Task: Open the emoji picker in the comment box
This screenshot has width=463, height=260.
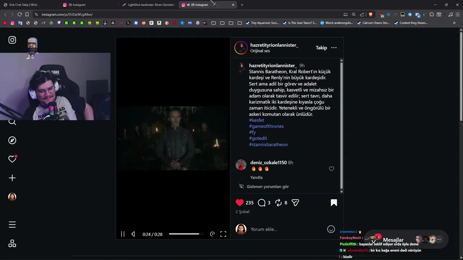Action: pos(331,229)
